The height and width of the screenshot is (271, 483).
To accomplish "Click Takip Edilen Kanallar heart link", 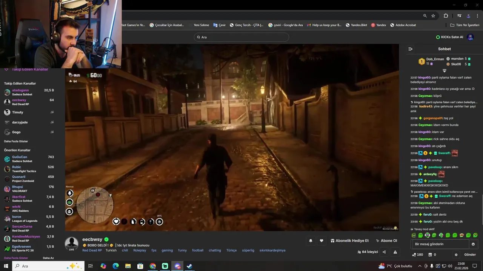I will click(x=26, y=69).
